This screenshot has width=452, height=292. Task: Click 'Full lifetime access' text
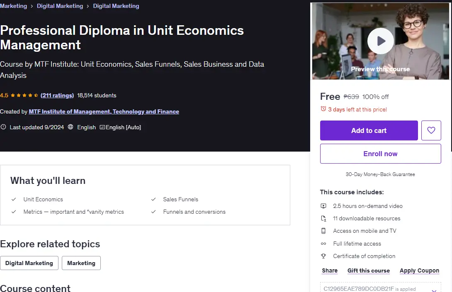tap(357, 244)
